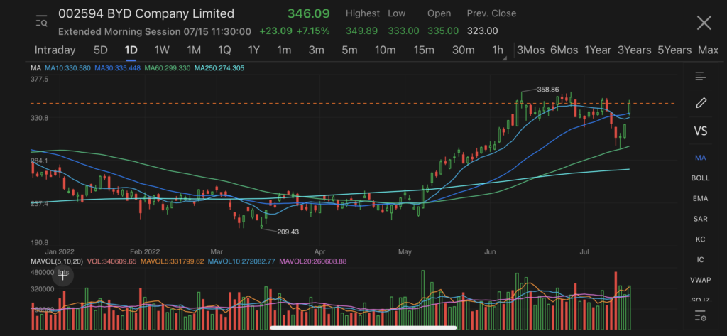Select the 1D timeframe tab
Screen dimensions: 727x336
(131, 50)
